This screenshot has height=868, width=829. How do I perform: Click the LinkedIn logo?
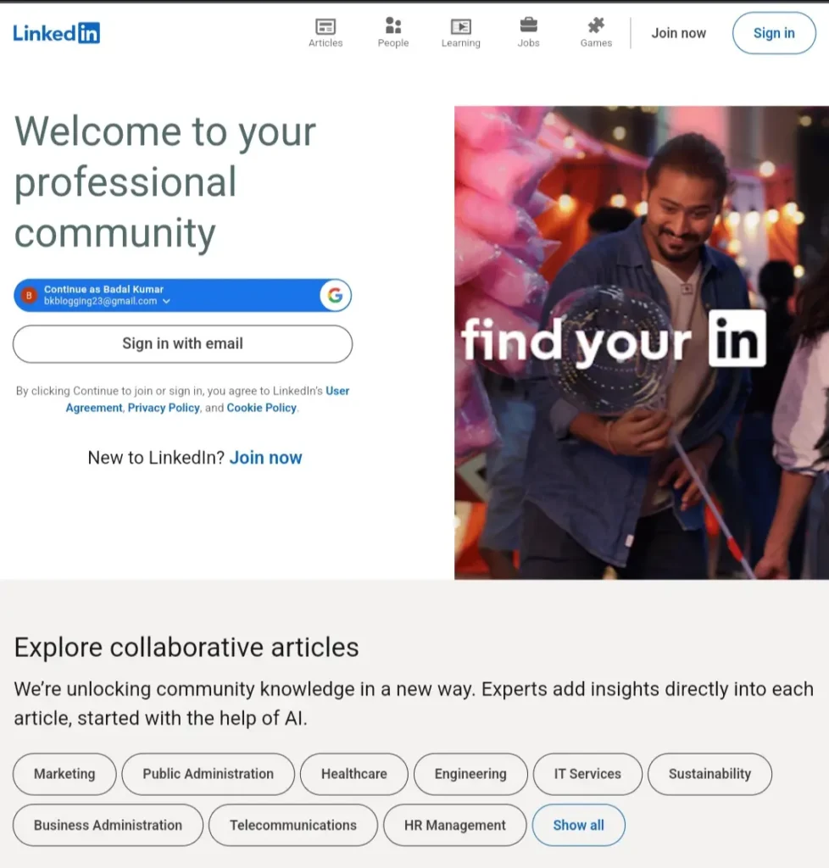[x=56, y=33]
